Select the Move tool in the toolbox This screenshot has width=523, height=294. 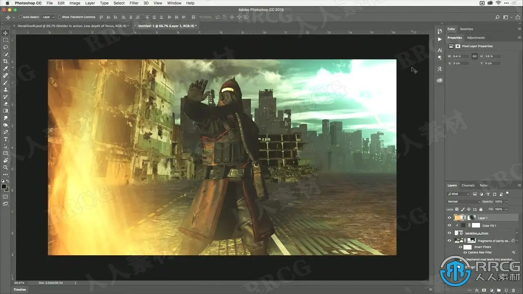click(x=6, y=33)
